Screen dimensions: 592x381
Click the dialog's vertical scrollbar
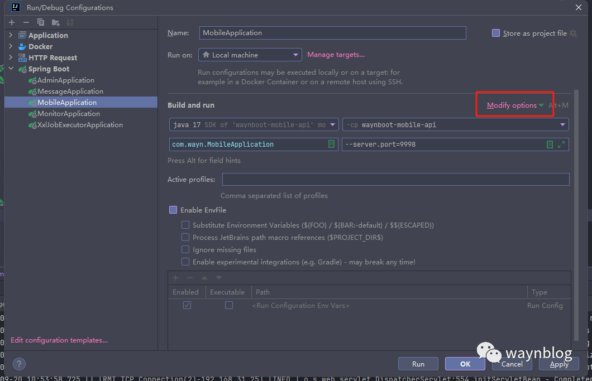point(576,215)
